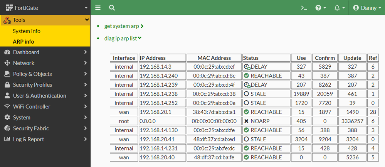Select ARP info menu item
The image size is (385, 167).
click(24, 42)
